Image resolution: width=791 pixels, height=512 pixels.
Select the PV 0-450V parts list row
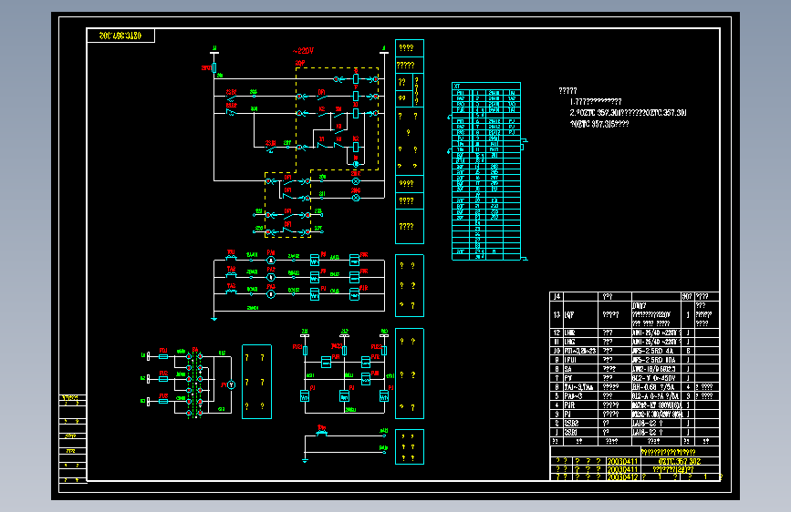coord(634,378)
